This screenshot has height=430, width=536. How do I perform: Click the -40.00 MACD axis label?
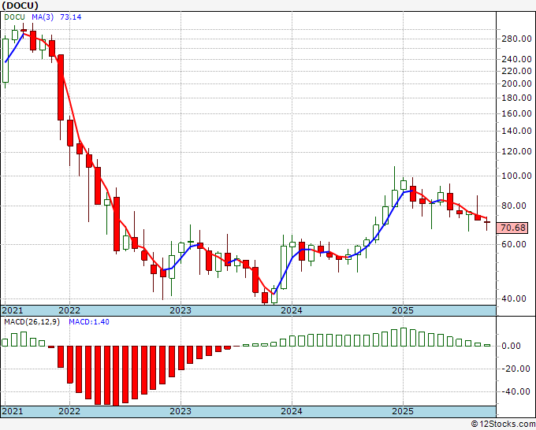point(516,391)
